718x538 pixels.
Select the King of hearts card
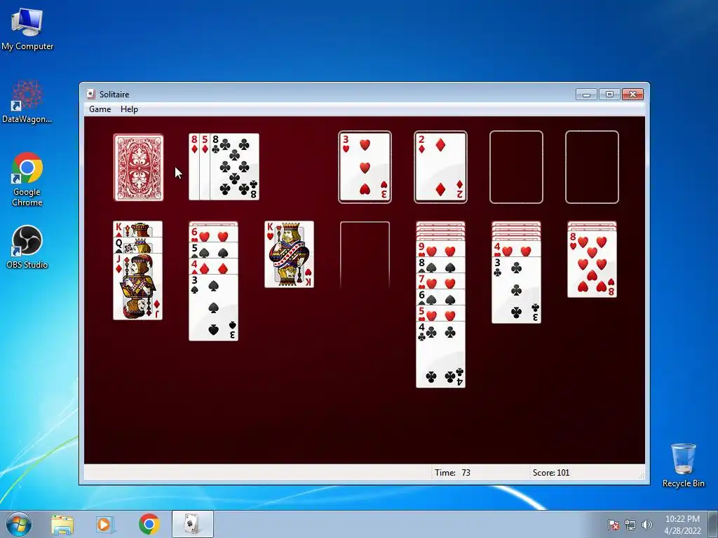[x=289, y=254]
